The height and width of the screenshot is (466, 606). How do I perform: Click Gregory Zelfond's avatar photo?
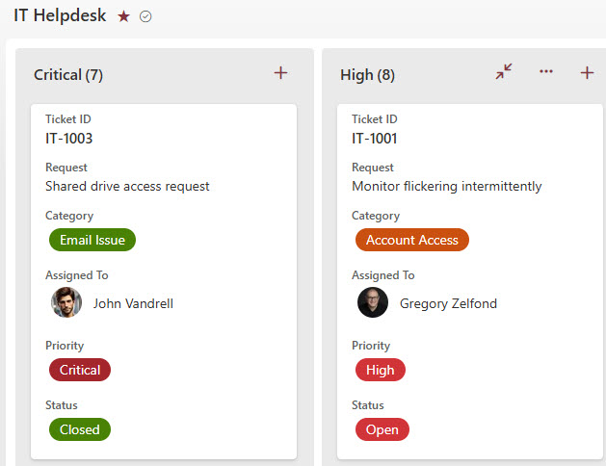coord(373,302)
